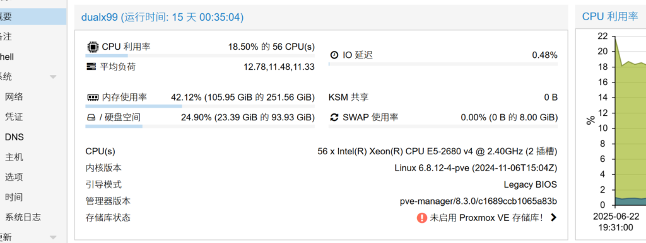Click the CPU chip icon beside CPU 利用率
The image size is (646, 243).
(93, 47)
